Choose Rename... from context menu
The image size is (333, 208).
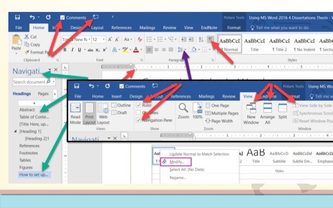[x=178, y=178]
